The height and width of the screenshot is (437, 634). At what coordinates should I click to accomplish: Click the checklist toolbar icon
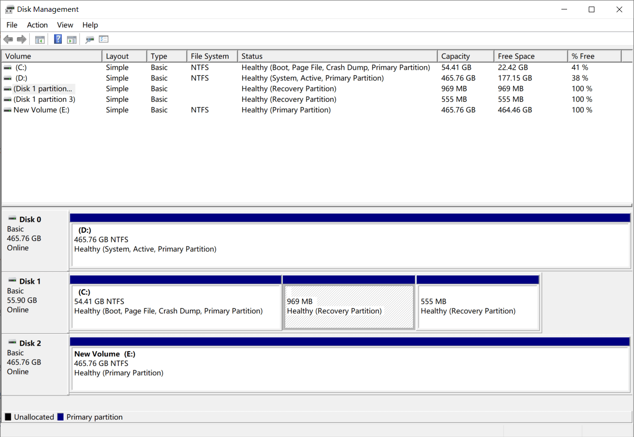[104, 39]
